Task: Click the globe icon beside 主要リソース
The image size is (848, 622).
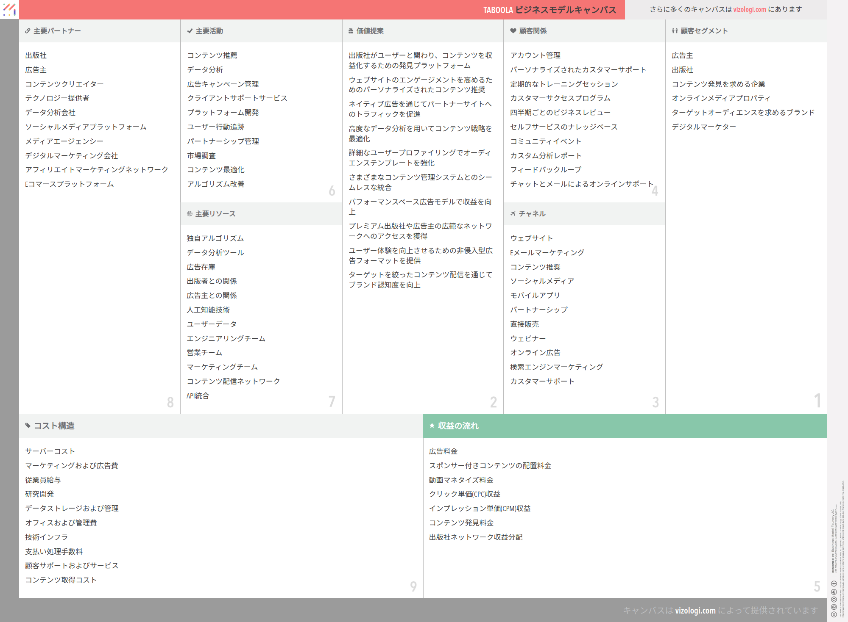Action: point(190,214)
